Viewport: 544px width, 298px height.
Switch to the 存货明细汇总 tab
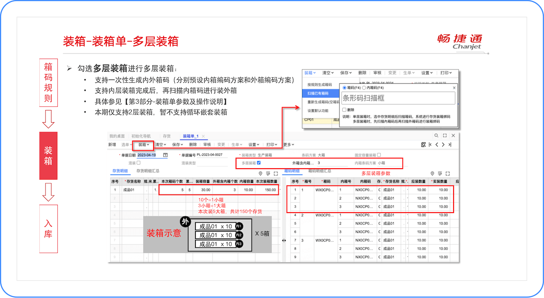(x=148, y=171)
